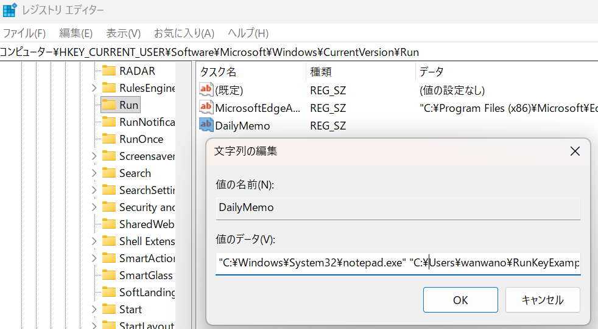Sort by the データ column header

coord(507,72)
